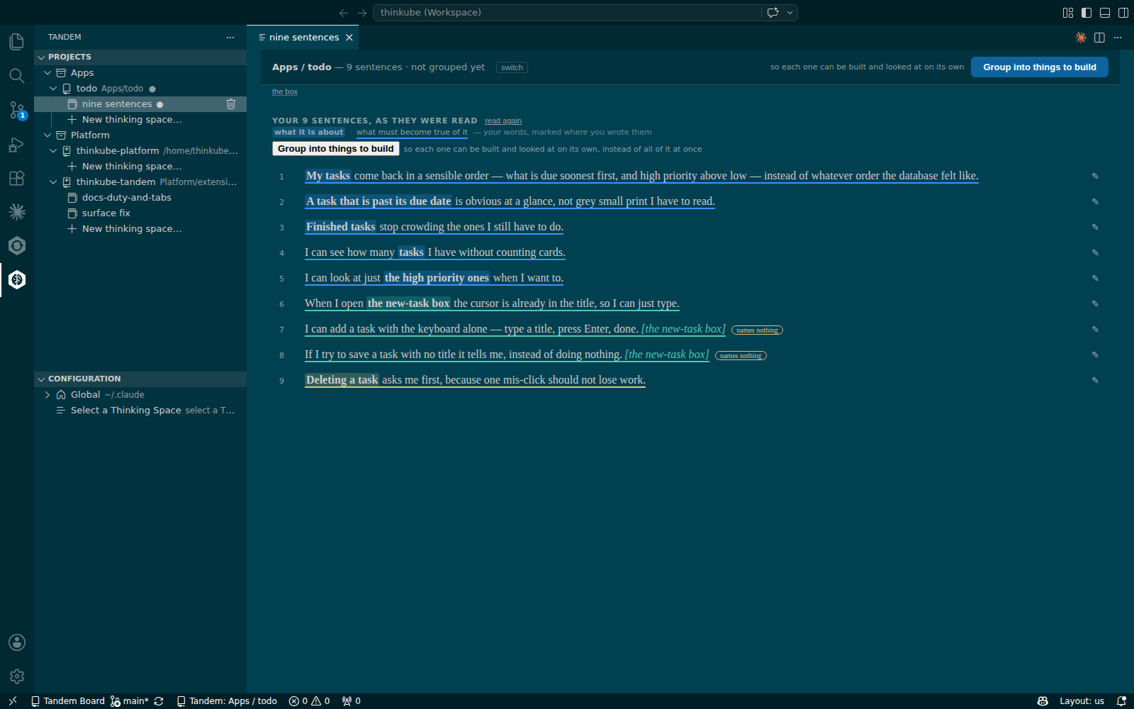Click the blue 'Group into things to build' button
Viewport: 1134px width, 709px height.
(x=1040, y=67)
